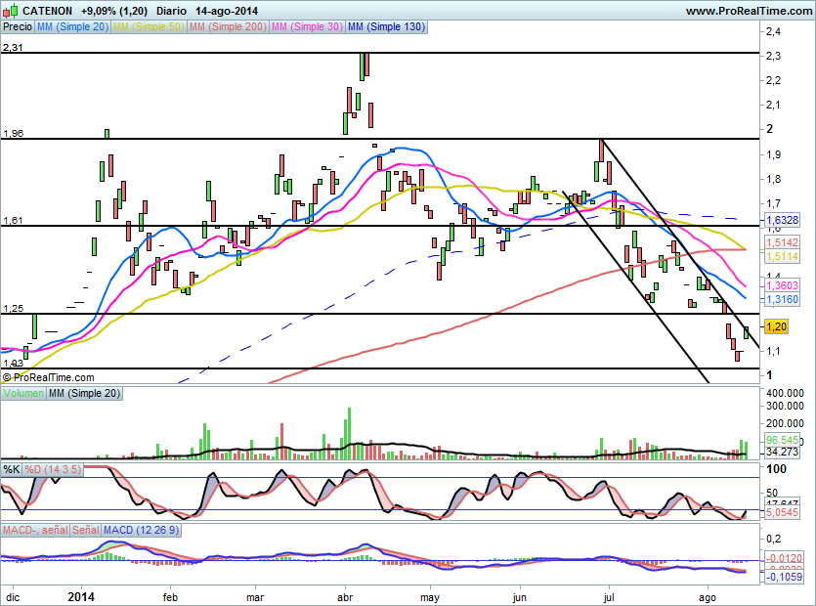Select the Precio indicator label
816x606 pixels.
click(17, 27)
